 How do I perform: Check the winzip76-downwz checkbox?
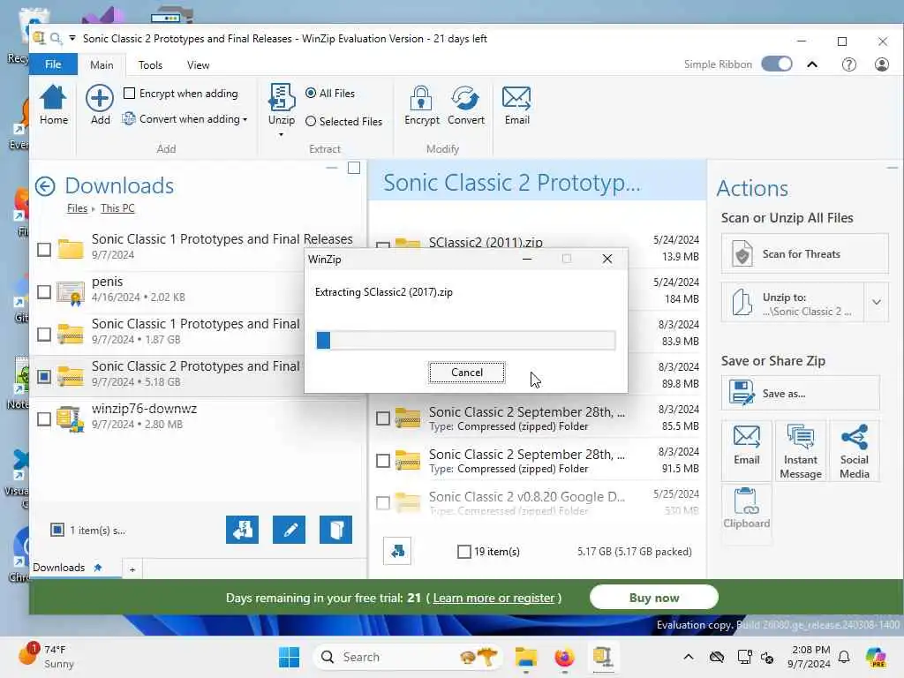[x=44, y=418]
